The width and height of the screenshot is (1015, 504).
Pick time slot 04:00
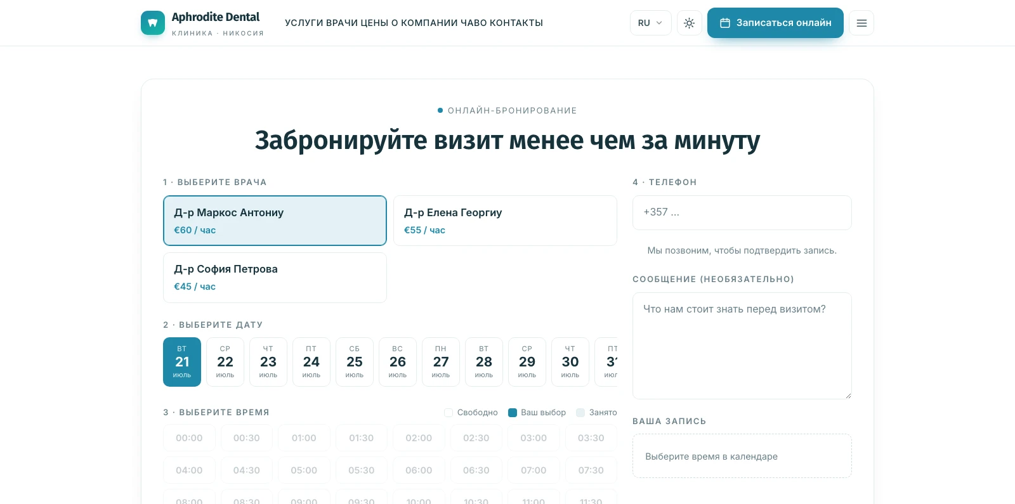click(x=189, y=470)
